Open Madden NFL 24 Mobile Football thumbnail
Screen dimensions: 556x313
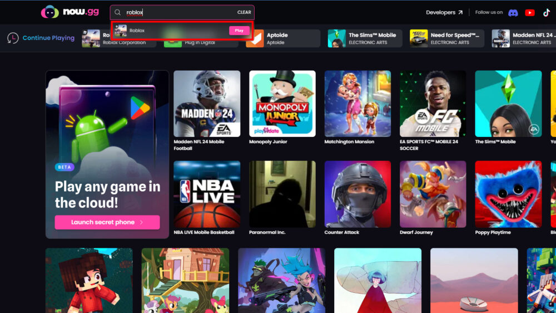coord(207,104)
